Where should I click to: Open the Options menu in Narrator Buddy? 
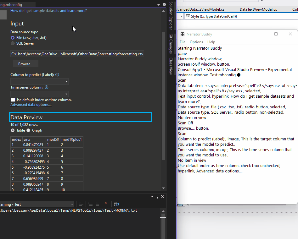[x=196, y=42]
